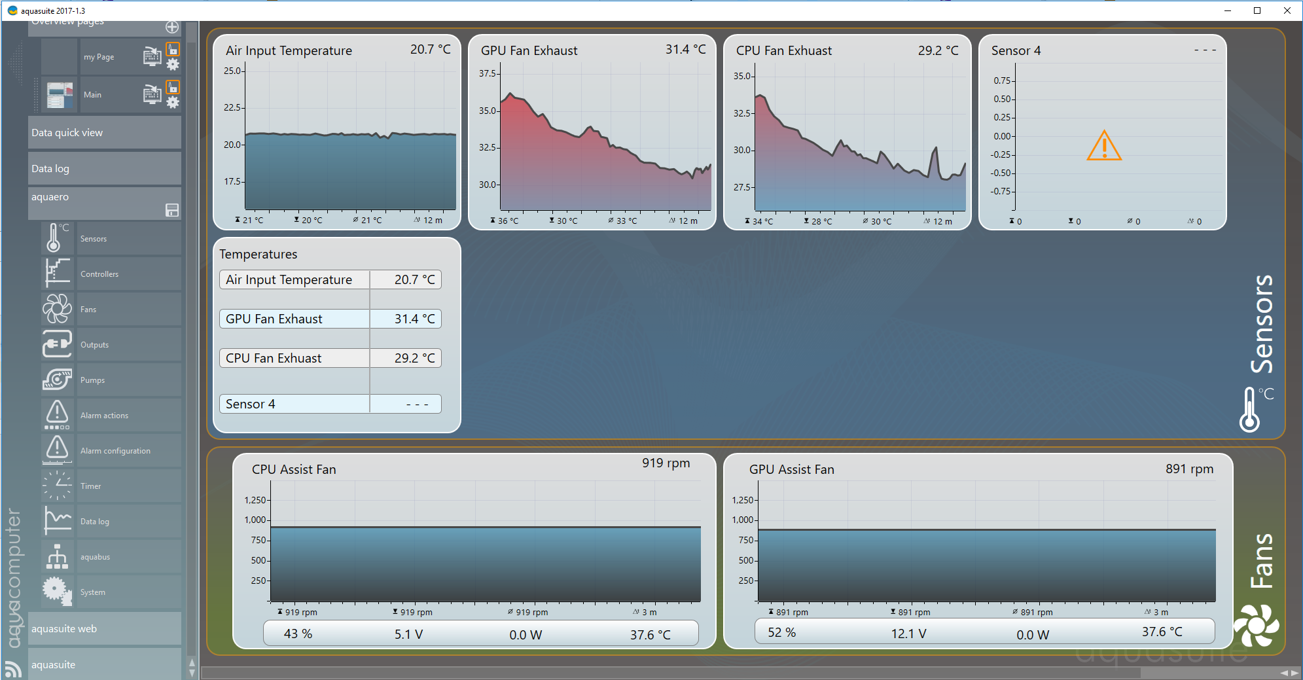
Task: Click the aquaero save disk icon
Action: coord(172,210)
